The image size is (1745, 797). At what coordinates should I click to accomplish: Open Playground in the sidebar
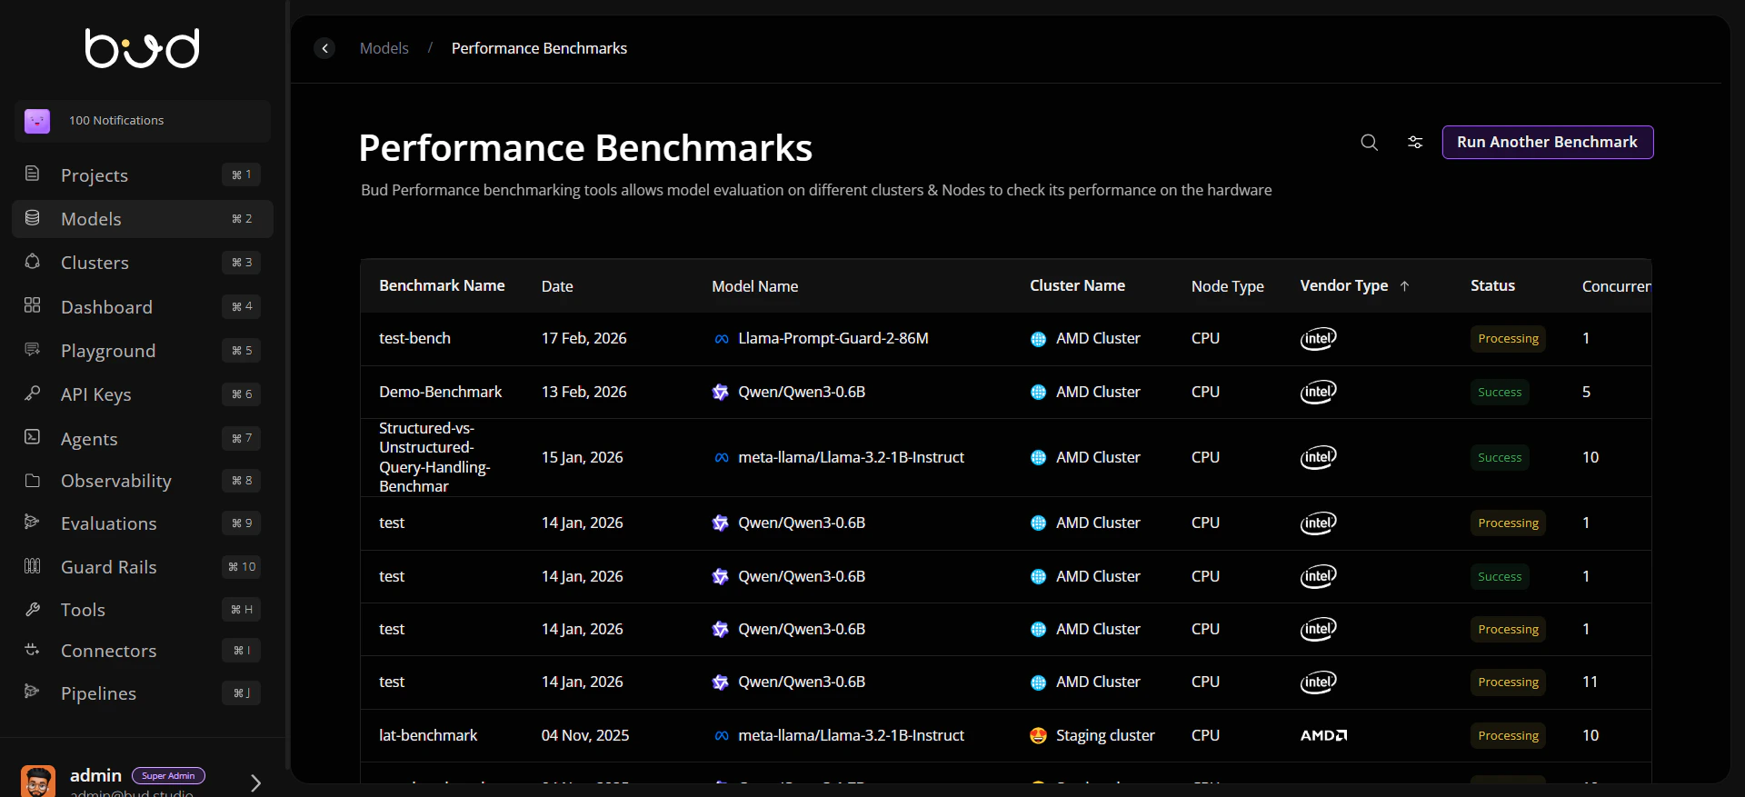click(143, 351)
